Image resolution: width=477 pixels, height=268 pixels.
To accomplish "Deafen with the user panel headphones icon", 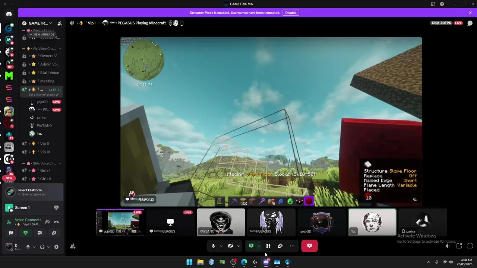I will click(x=42, y=247).
